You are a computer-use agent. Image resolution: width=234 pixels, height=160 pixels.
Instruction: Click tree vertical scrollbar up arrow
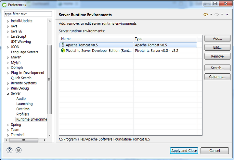tap(50, 21)
